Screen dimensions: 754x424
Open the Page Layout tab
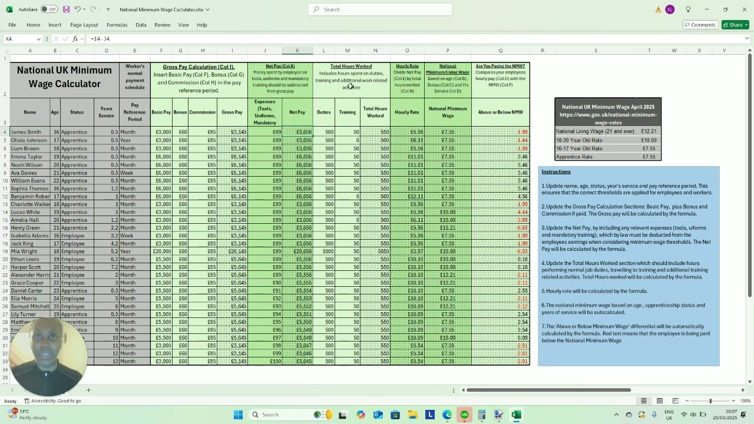coord(84,25)
